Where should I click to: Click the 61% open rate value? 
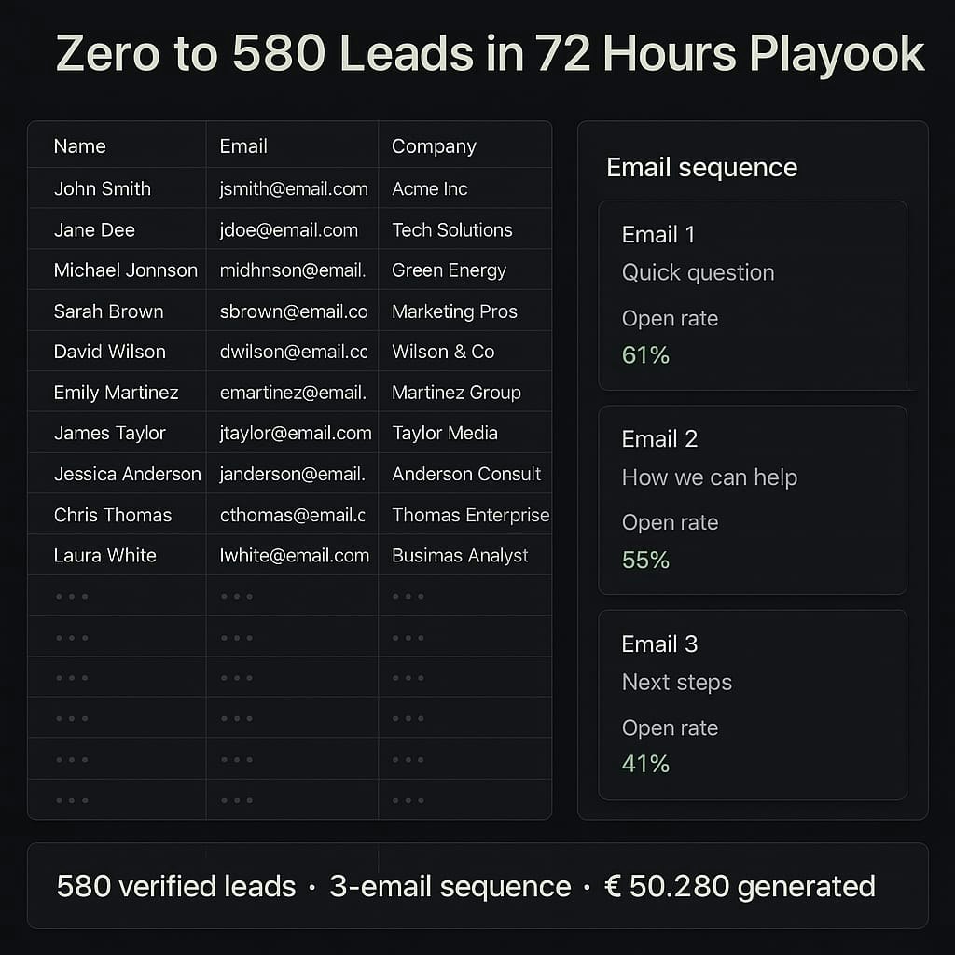645,355
